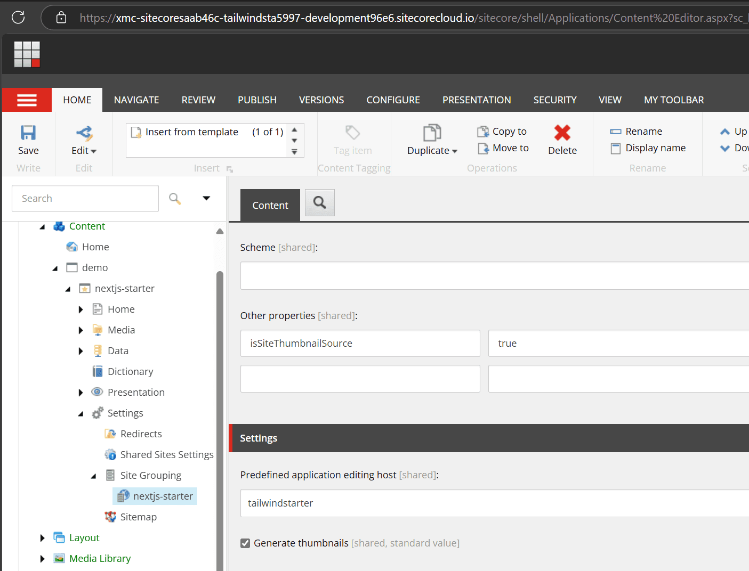749x571 pixels.
Task: Open the Duplicate dropdown arrow
Action: point(455,151)
